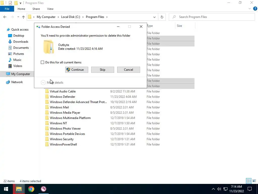Open the recent locations dropdown arrow

[18, 17]
